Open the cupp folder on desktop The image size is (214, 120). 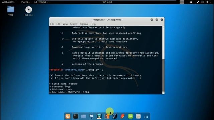[x=11, y=11]
